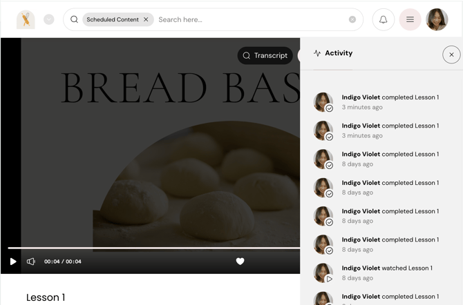Like the video with the heart icon
The height and width of the screenshot is (305, 463).
tap(240, 262)
